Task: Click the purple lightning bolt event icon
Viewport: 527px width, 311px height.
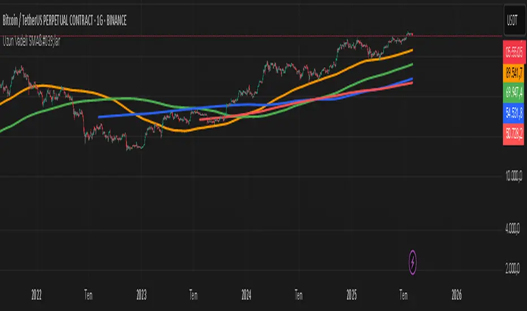Action: tap(412, 262)
